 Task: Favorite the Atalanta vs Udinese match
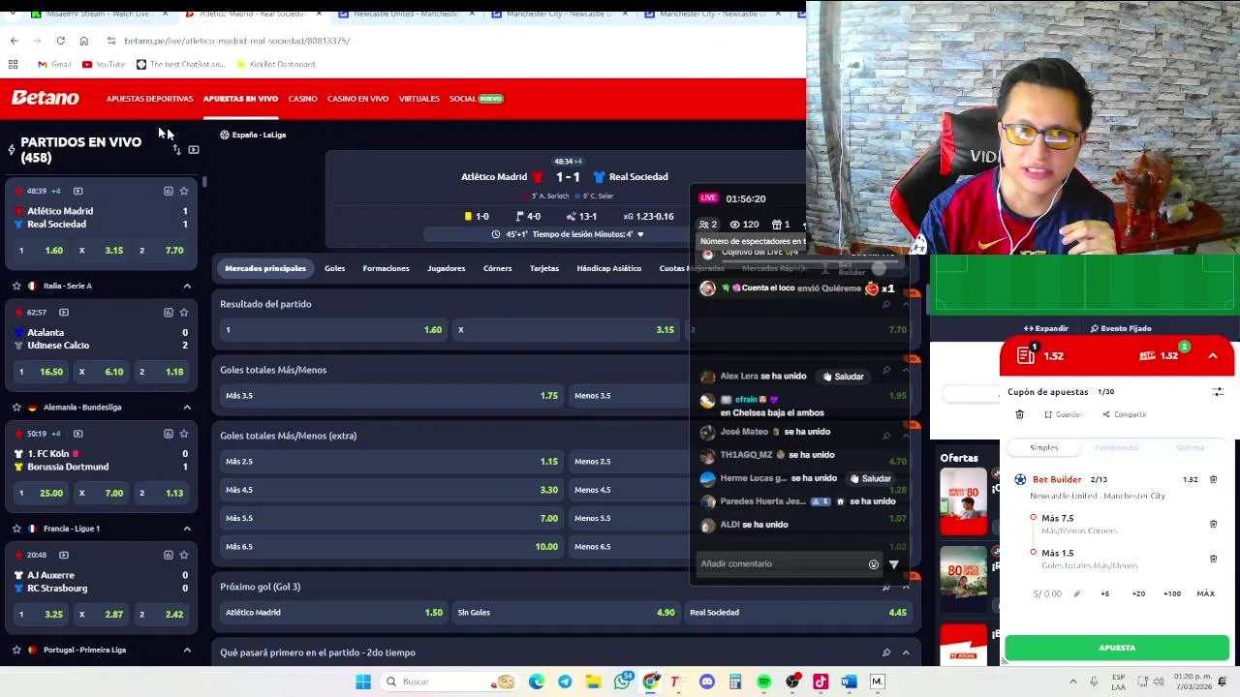pos(184,312)
